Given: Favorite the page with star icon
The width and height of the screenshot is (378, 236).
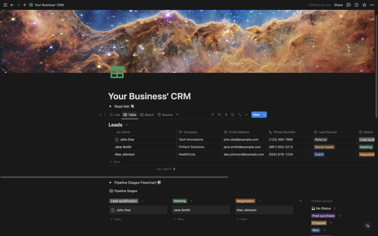Looking at the screenshot, I should [364, 5].
